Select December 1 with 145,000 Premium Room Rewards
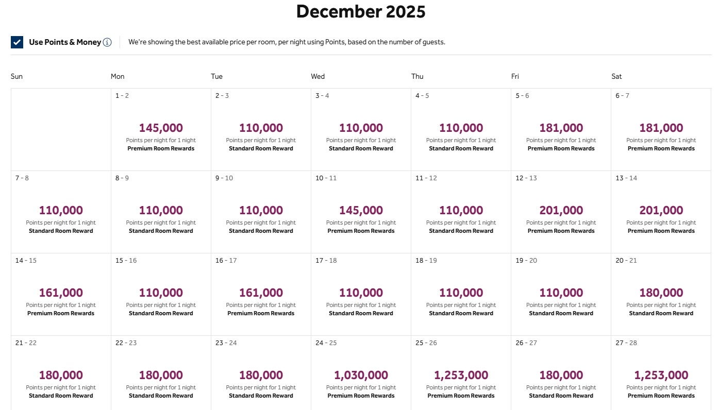Screen dimensions: 719x410 point(160,129)
